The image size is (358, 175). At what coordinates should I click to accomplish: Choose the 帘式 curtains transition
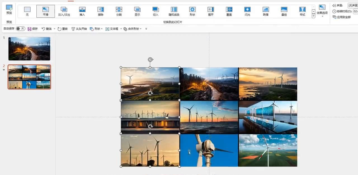(302, 11)
